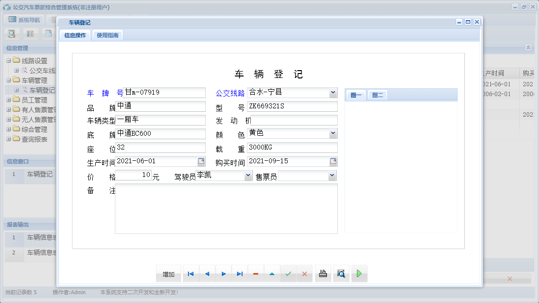Switch to 使用指南 tab
This screenshot has height=303, width=539.
click(x=108, y=35)
